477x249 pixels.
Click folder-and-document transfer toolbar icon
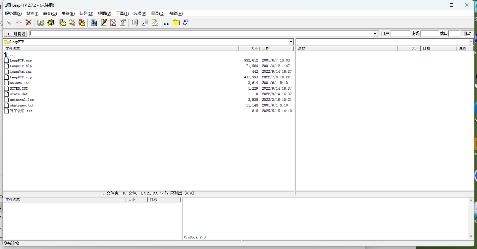[72, 23]
